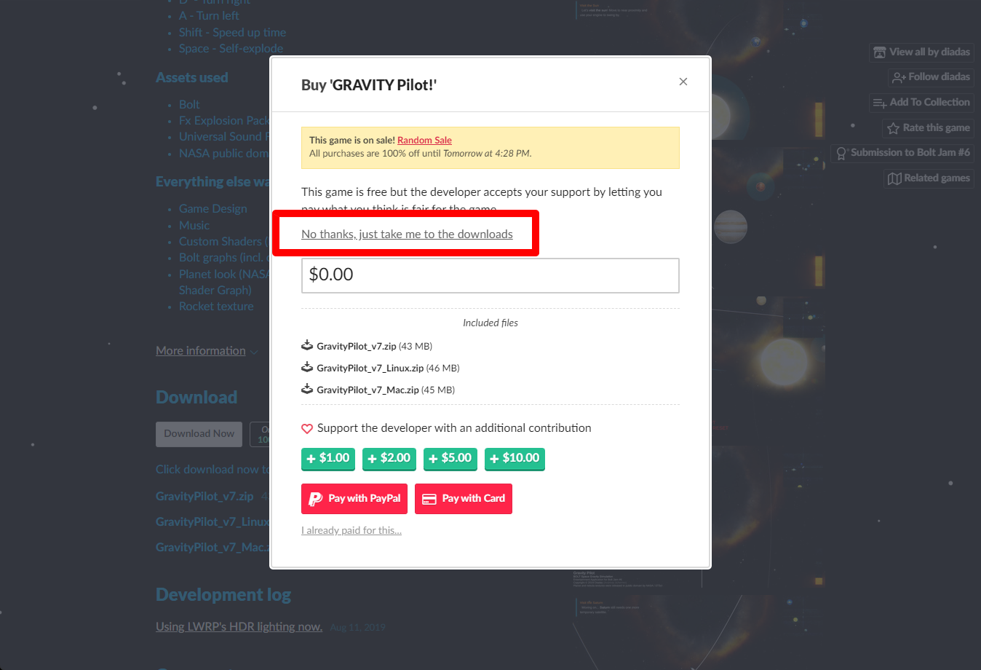Click the award ribbon icon beside Bolt Jam submission
Screen dimensions: 981x670
(x=841, y=153)
